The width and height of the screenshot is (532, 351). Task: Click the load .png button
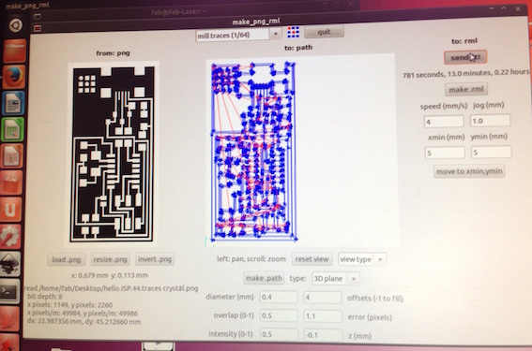(67, 259)
